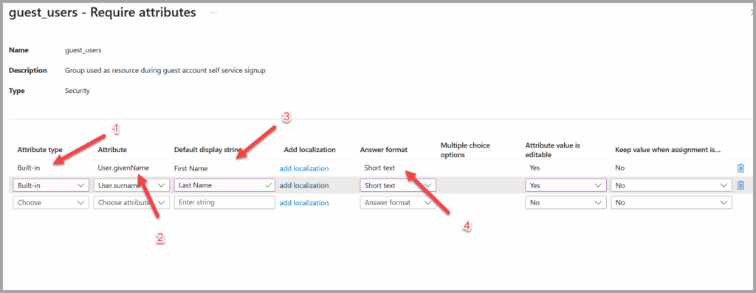Open last row keep value No dropdown
756x293 pixels.
pyautogui.click(x=671, y=203)
